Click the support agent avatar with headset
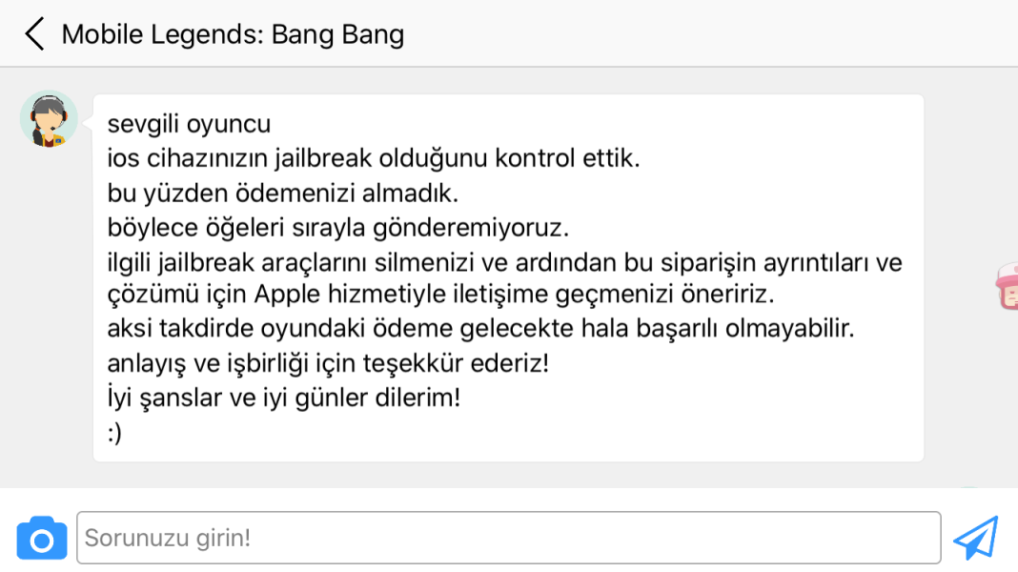The width and height of the screenshot is (1018, 572). 48,119
